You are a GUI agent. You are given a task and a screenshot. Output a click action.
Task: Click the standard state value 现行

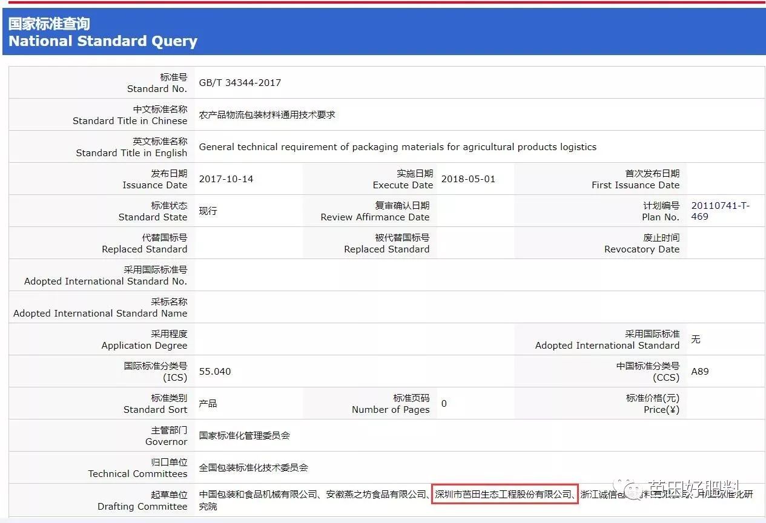[208, 211]
